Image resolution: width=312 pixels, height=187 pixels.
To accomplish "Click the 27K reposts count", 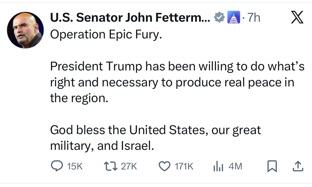I will click(129, 167).
